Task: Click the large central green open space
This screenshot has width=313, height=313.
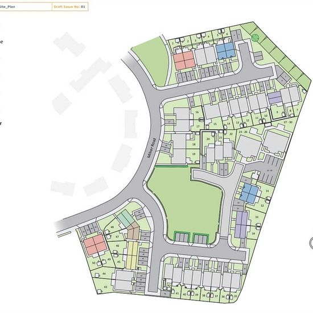Action: click(x=186, y=201)
